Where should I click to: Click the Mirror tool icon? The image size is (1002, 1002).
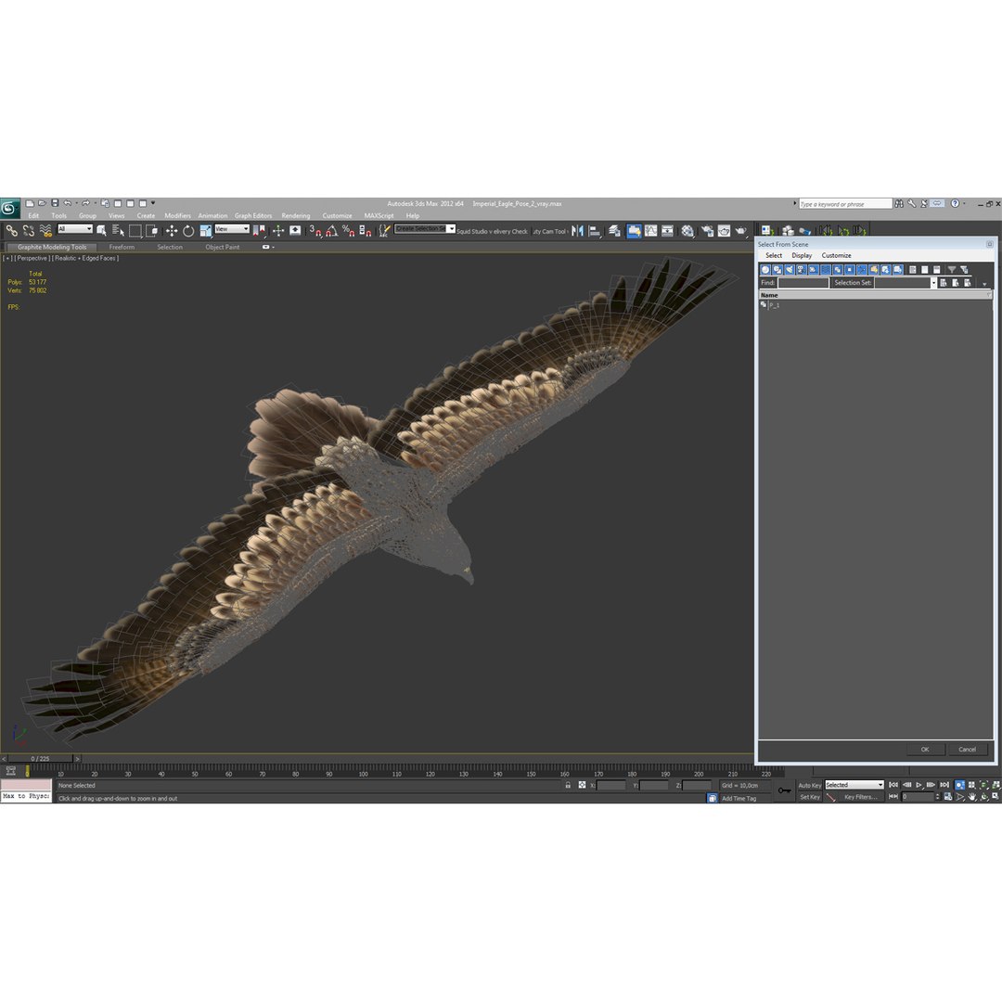click(578, 231)
